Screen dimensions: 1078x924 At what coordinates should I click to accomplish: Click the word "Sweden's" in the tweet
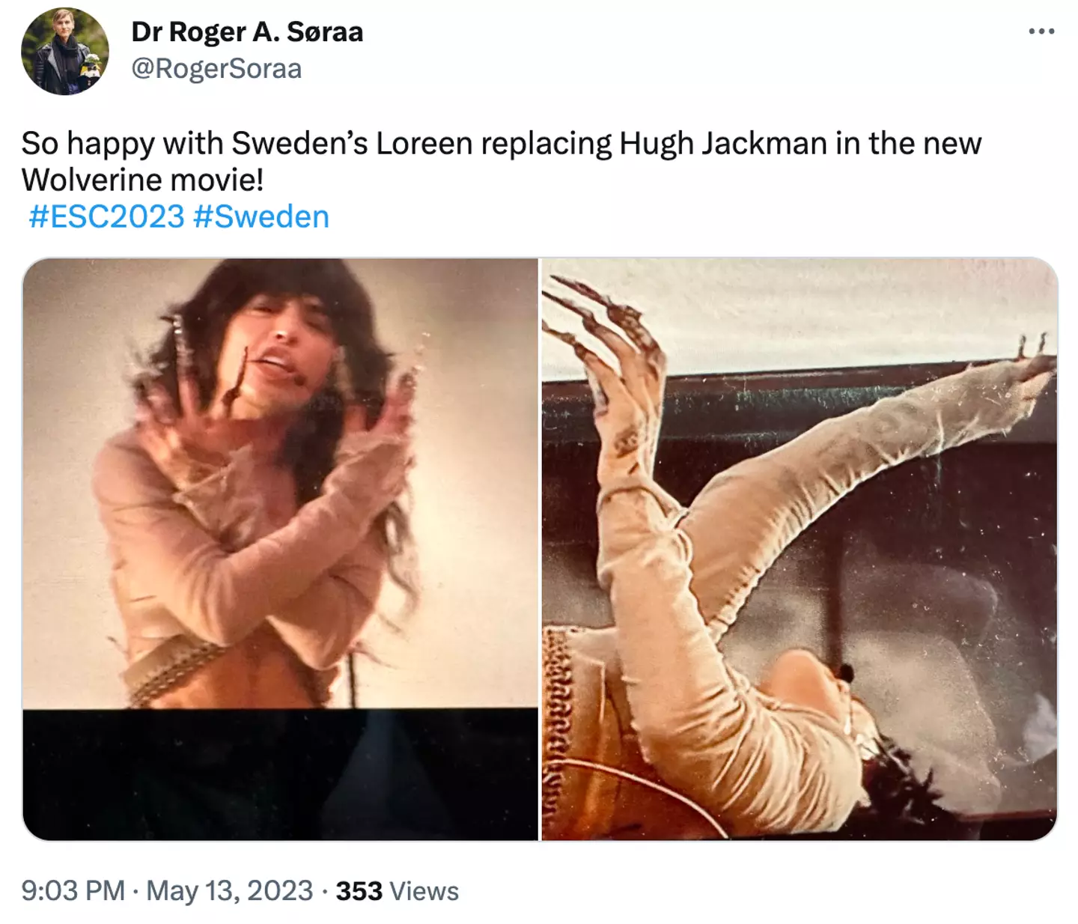(299, 143)
